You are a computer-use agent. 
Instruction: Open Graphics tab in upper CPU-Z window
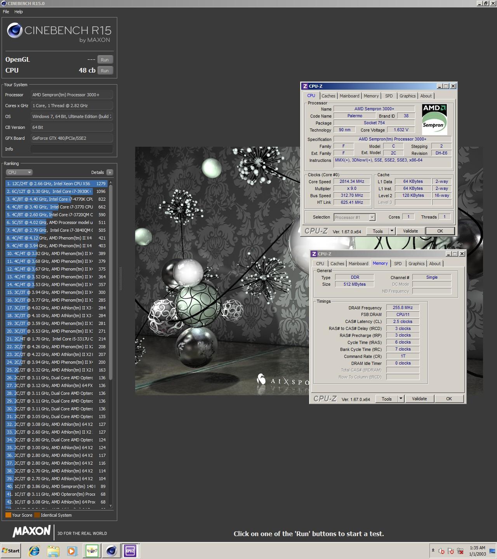tap(408, 96)
